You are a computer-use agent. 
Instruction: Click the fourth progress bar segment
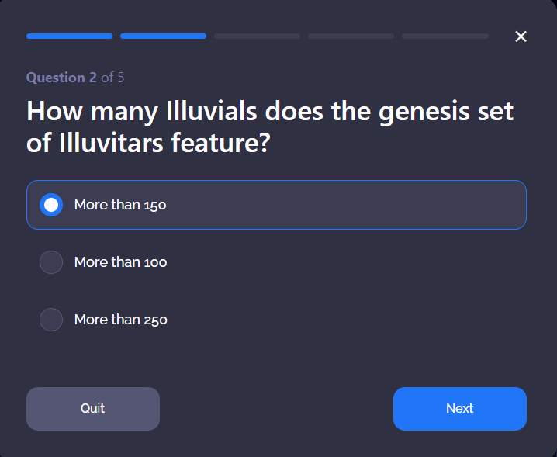(351, 36)
